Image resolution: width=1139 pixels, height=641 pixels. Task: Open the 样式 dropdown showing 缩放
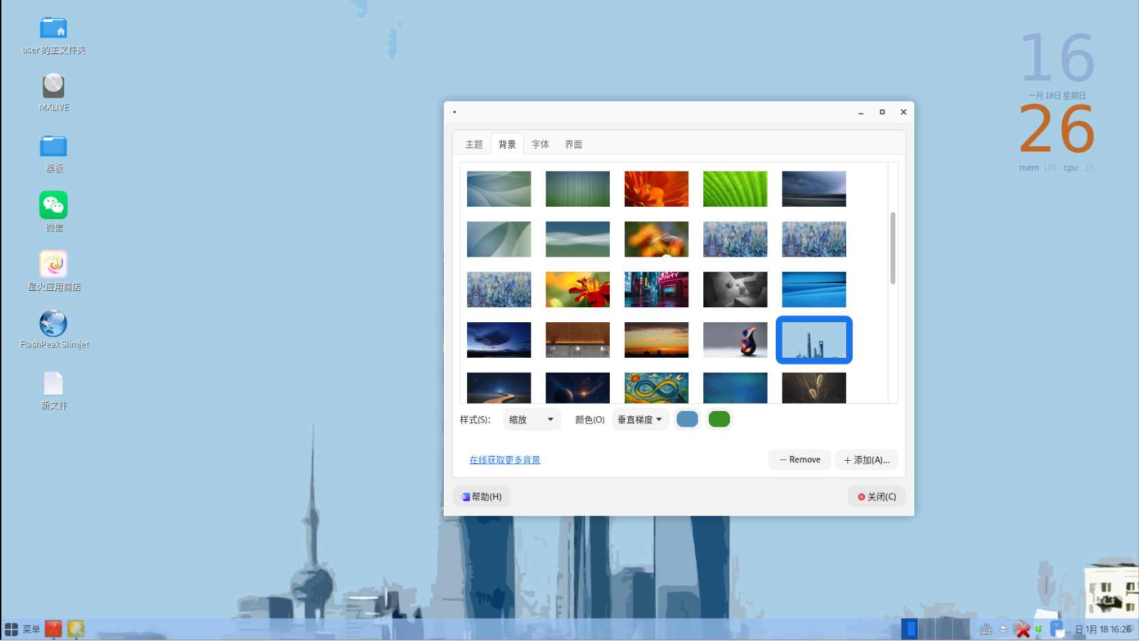532,420
